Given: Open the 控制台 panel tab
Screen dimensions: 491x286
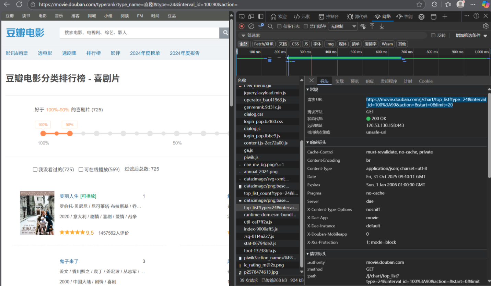Looking at the screenshot, I should [x=329, y=16].
